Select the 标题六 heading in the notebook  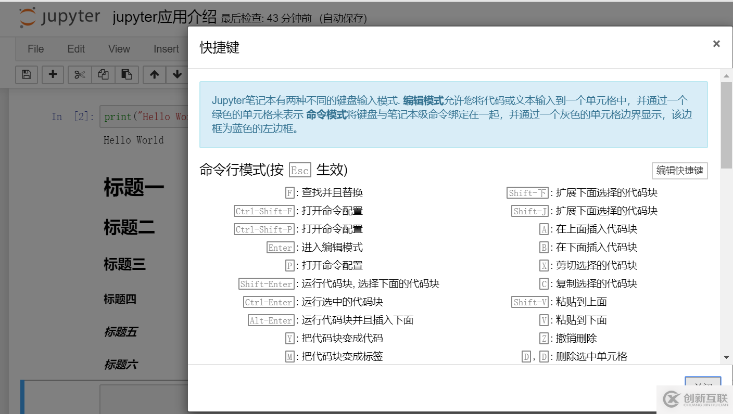121,365
